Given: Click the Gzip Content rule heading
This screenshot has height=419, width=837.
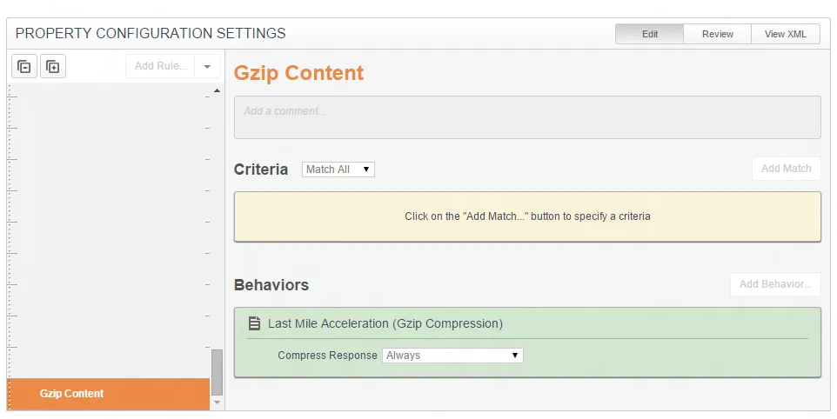Looking at the screenshot, I should point(298,73).
